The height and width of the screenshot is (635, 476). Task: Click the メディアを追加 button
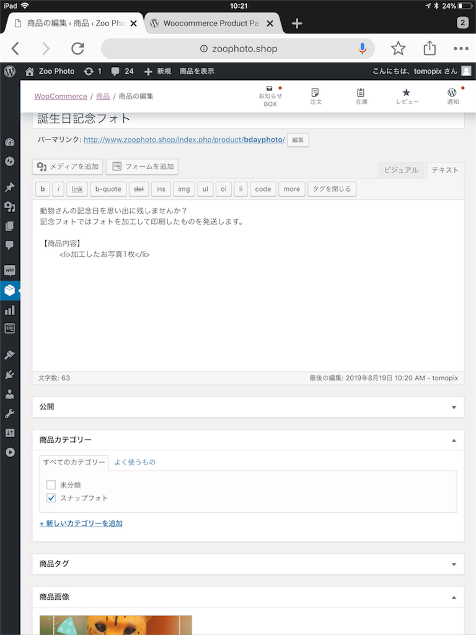coord(68,166)
